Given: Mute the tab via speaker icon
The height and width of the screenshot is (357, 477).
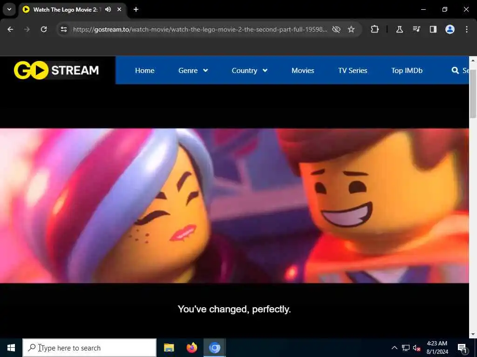Looking at the screenshot, I should [108, 9].
